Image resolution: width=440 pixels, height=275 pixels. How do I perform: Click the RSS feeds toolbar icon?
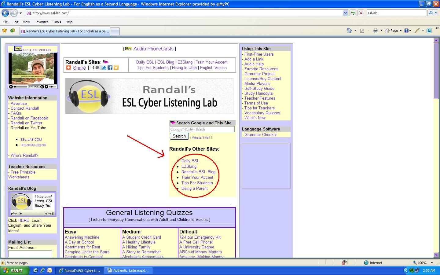click(362, 31)
